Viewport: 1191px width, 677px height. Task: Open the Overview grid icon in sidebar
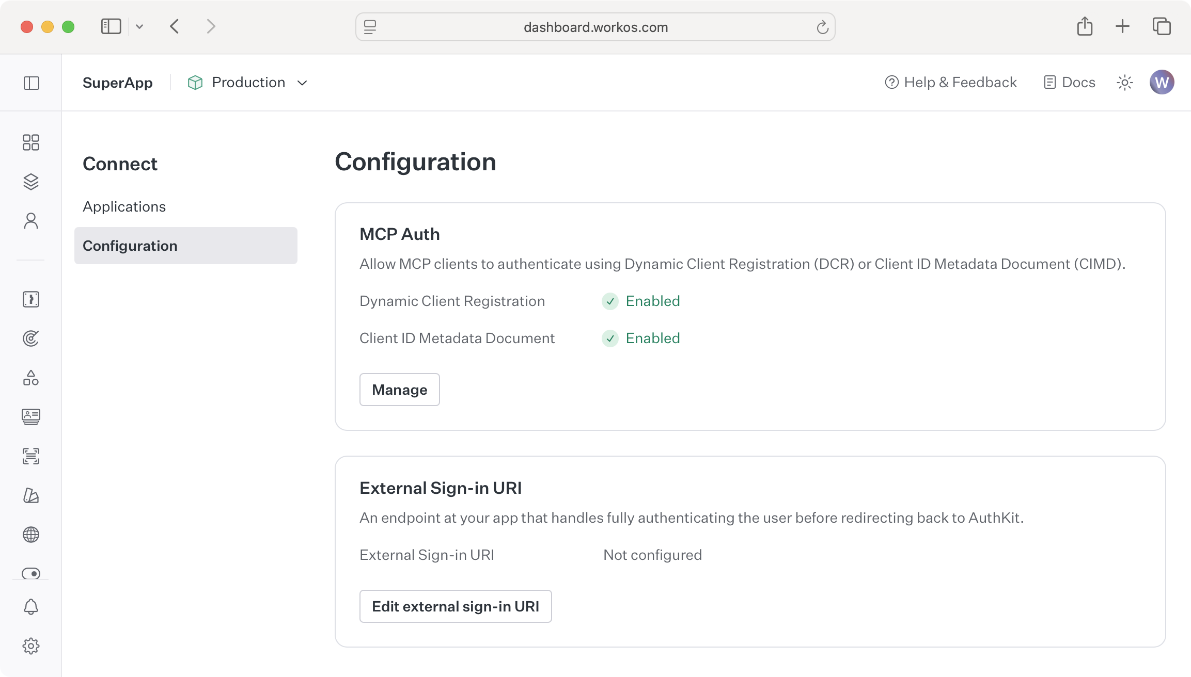click(x=31, y=142)
